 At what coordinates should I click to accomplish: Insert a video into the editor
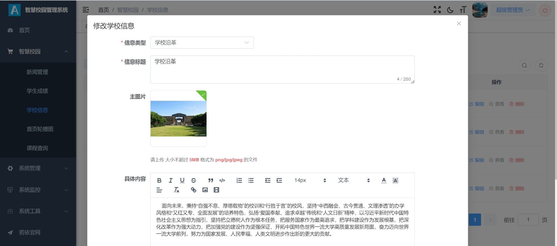click(x=216, y=190)
